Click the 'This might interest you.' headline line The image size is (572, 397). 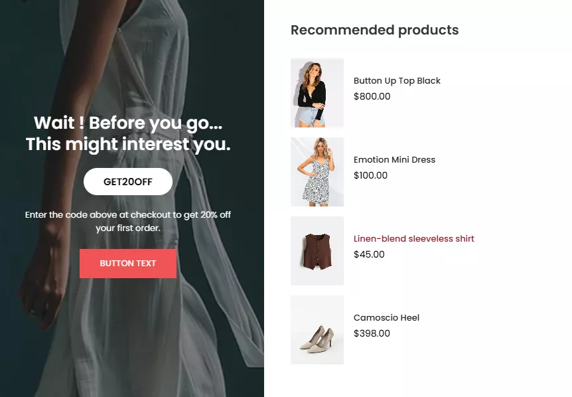pos(128,144)
